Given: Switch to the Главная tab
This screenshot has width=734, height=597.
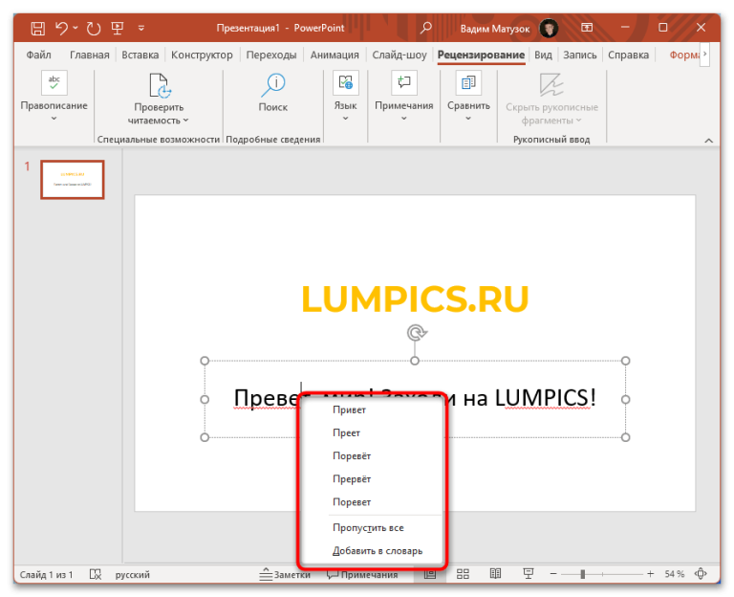Looking at the screenshot, I should (x=90, y=55).
